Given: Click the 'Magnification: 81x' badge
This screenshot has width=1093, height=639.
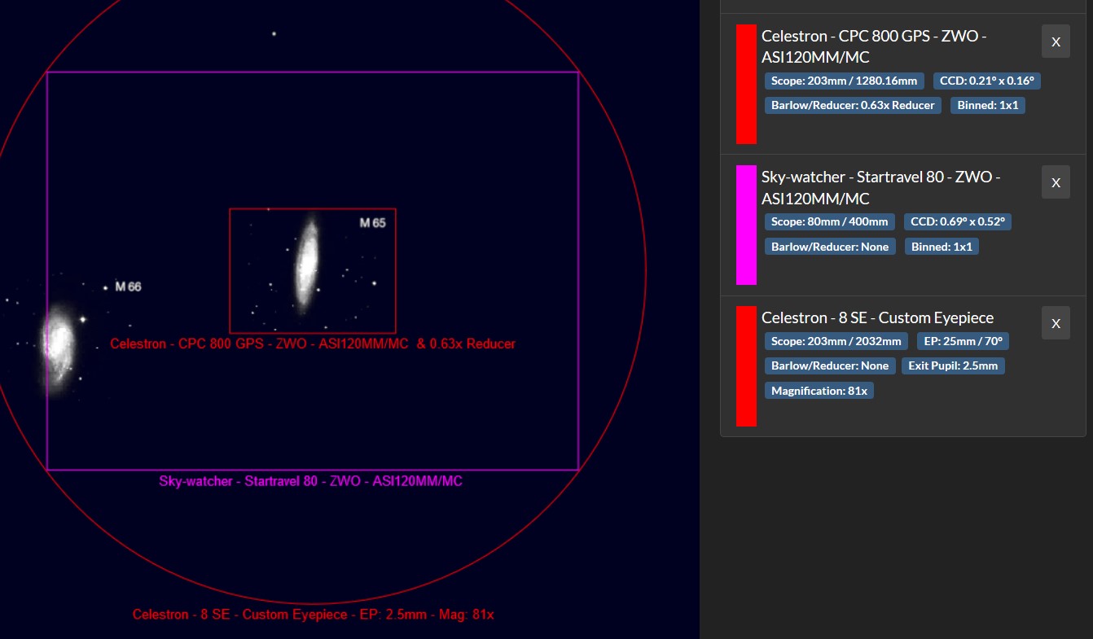Looking at the screenshot, I should click(819, 391).
